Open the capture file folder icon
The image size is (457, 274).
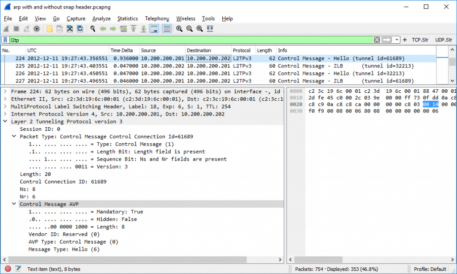[x=50, y=29]
